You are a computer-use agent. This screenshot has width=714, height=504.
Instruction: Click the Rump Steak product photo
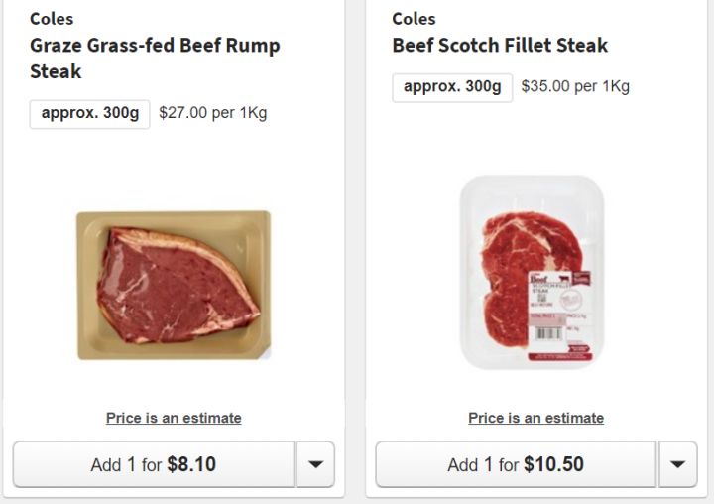(174, 286)
